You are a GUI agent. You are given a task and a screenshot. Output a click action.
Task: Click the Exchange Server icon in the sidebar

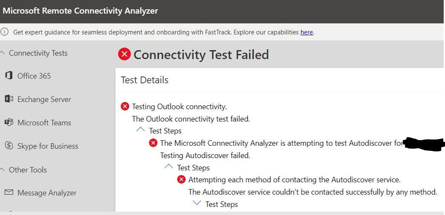click(9, 99)
